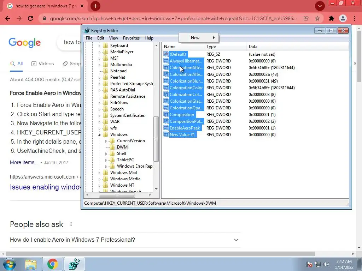Click the share page icon in address bar
Image resolution: width=362 pixels, height=271 pixels.
coord(306,18)
